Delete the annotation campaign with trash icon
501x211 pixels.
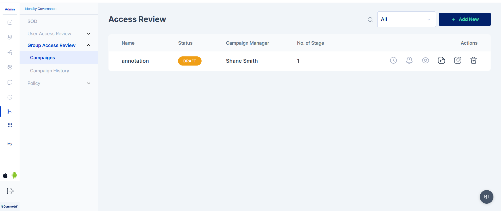pyautogui.click(x=473, y=61)
